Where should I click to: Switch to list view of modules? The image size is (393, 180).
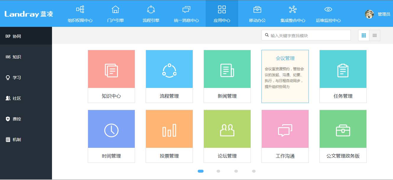click(x=375, y=35)
